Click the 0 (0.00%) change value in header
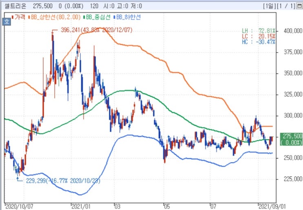The width and height of the screenshot is (303, 210). pyautogui.click(x=71, y=6)
